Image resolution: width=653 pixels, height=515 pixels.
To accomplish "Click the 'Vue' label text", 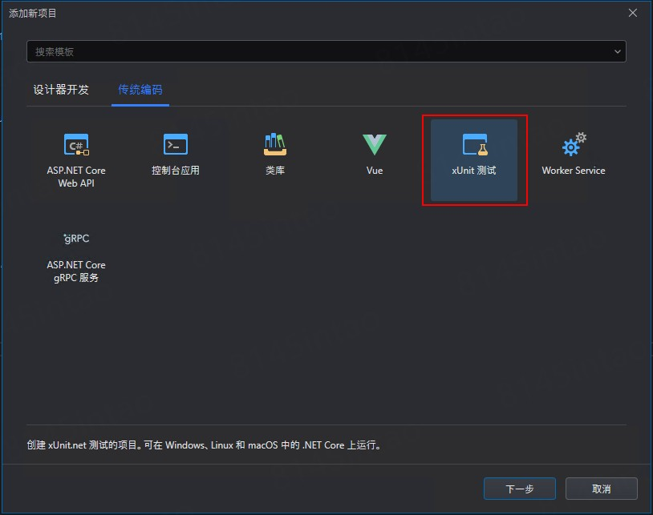I will [375, 171].
